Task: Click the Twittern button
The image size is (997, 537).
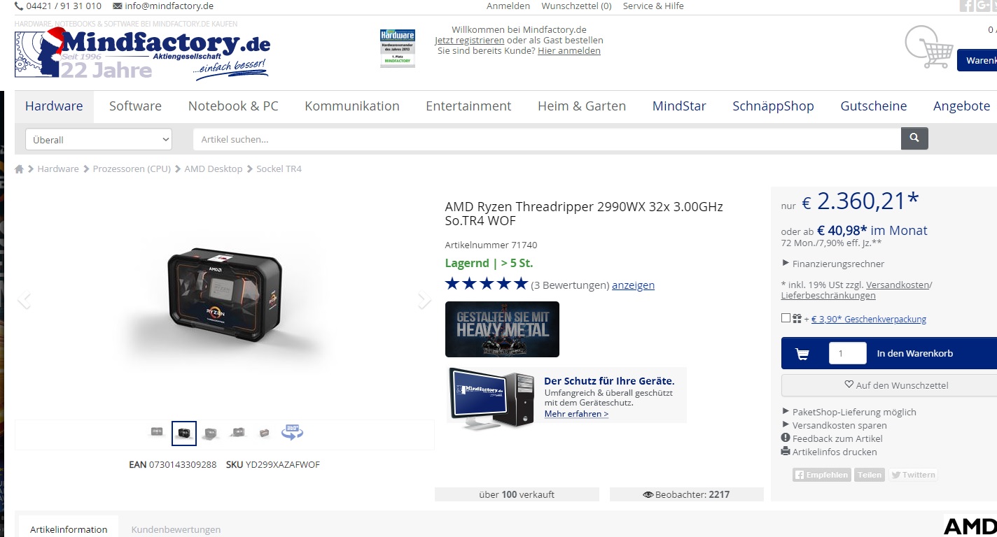Action: [x=913, y=475]
